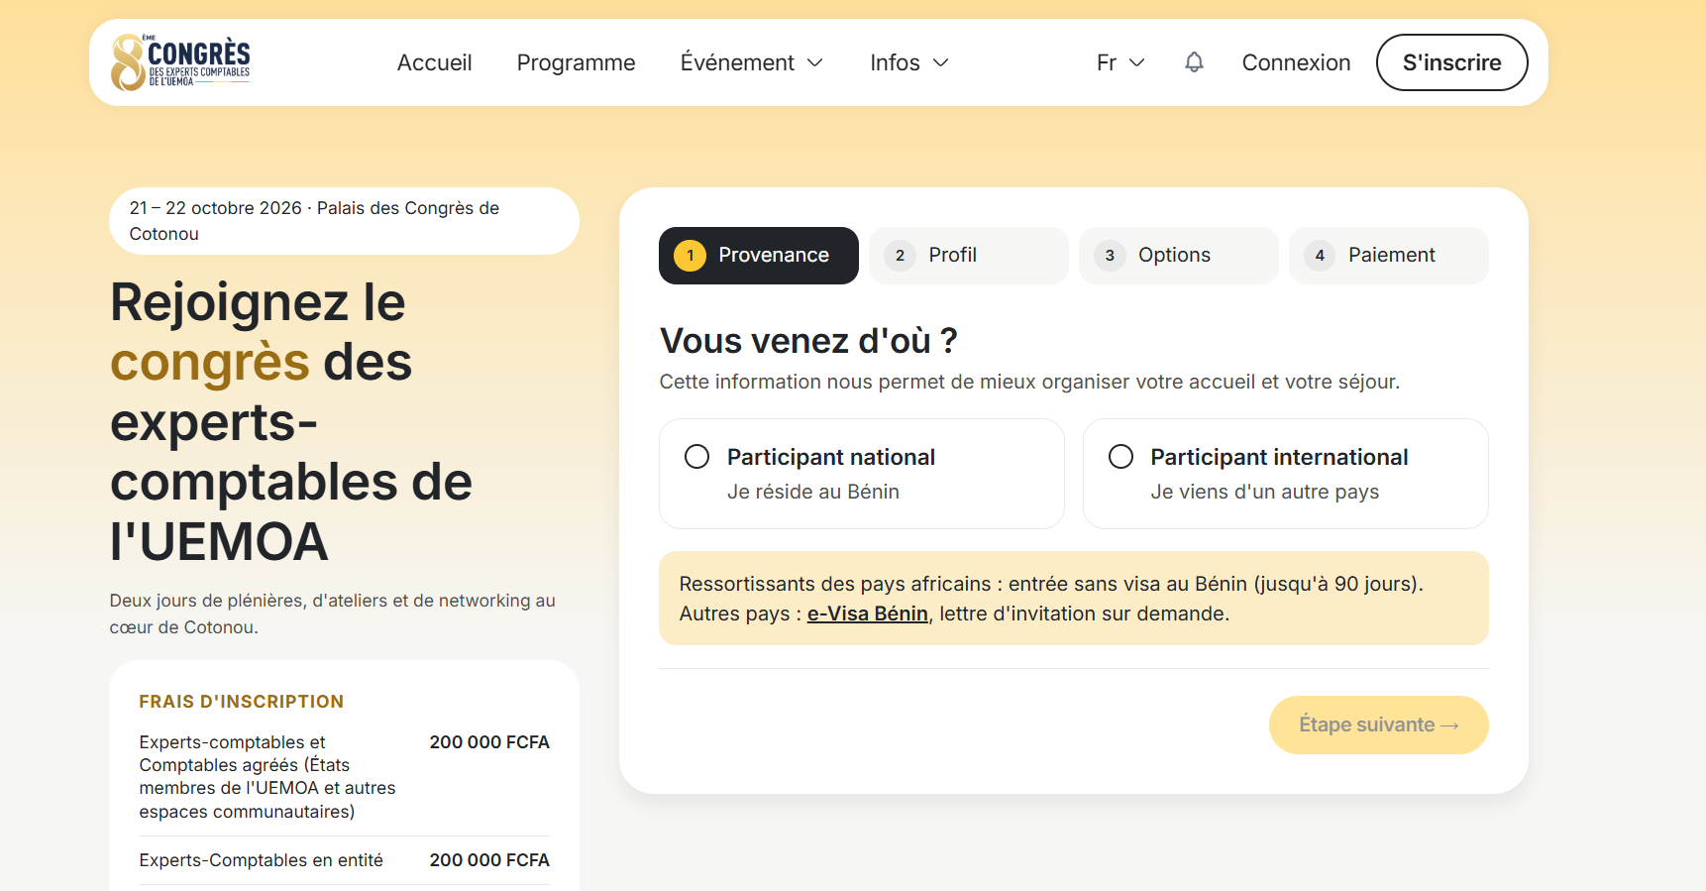Click the 'Vous venez d'où ?' heading
The height and width of the screenshot is (891, 1706).
point(808,341)
